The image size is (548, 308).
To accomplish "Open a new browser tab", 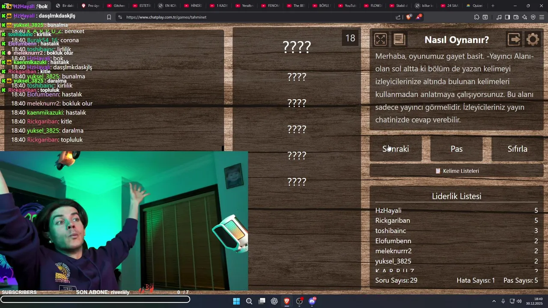I will pos(493,6).
